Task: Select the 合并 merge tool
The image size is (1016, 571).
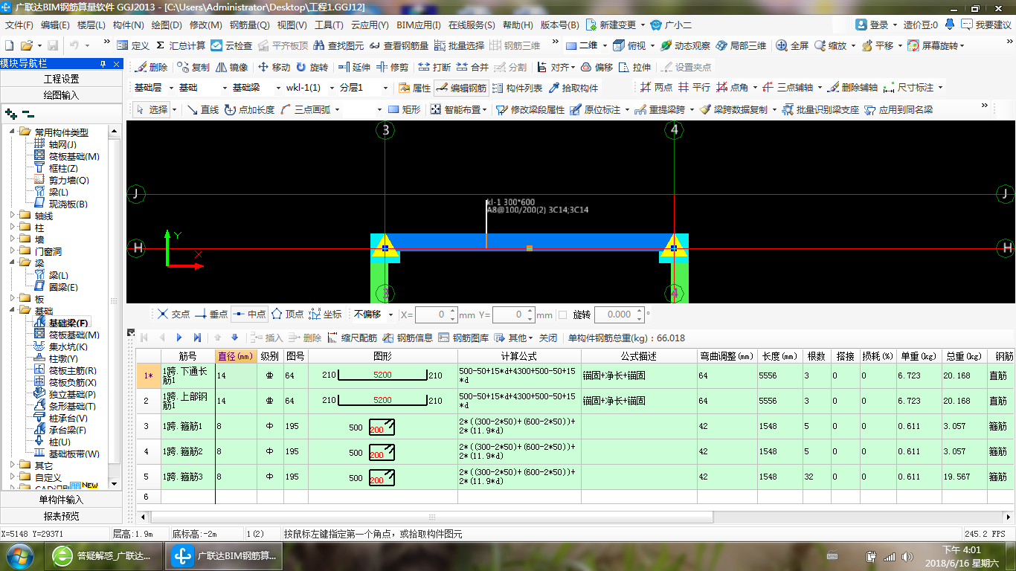Action: [x=472, y=67]
